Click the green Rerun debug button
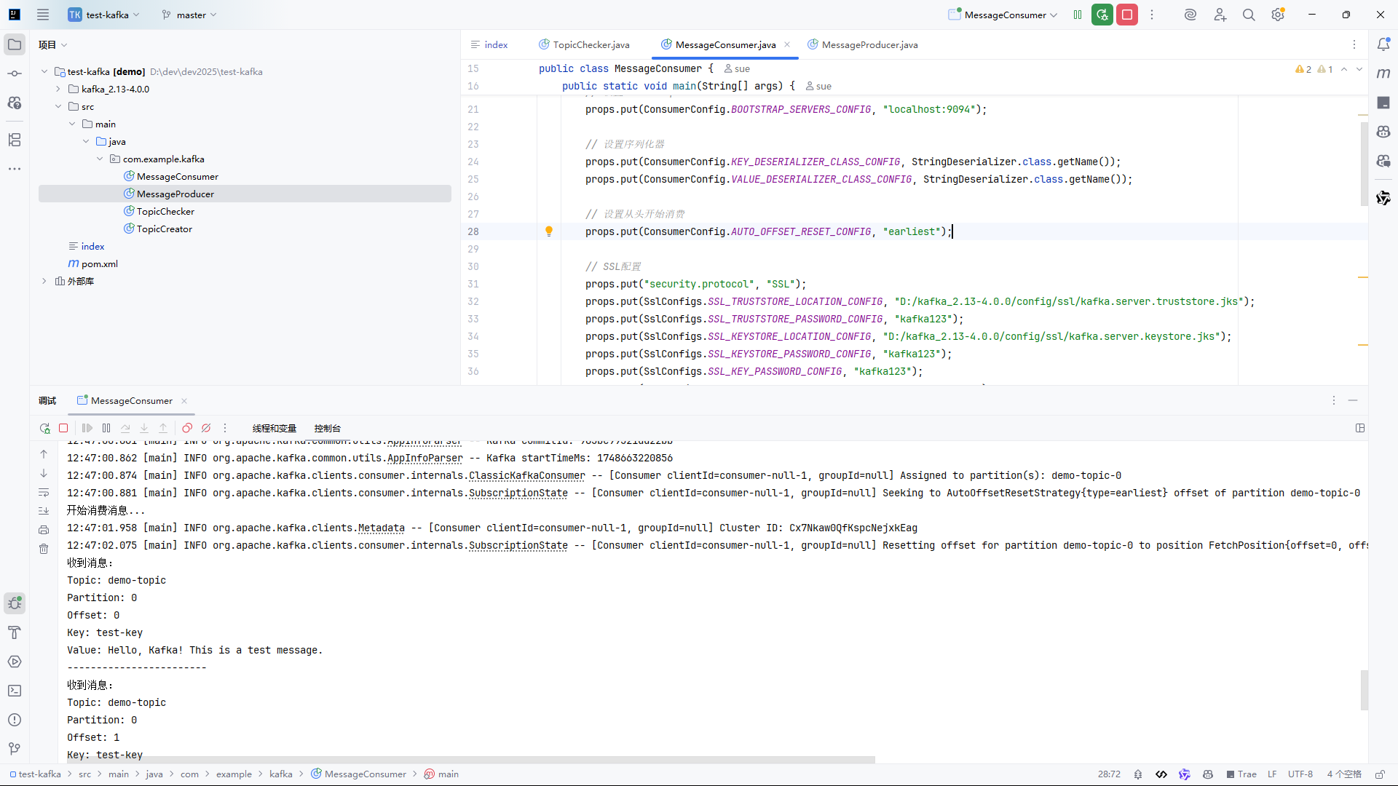Screen dimensions: 1398x786 coord(1102,15)
